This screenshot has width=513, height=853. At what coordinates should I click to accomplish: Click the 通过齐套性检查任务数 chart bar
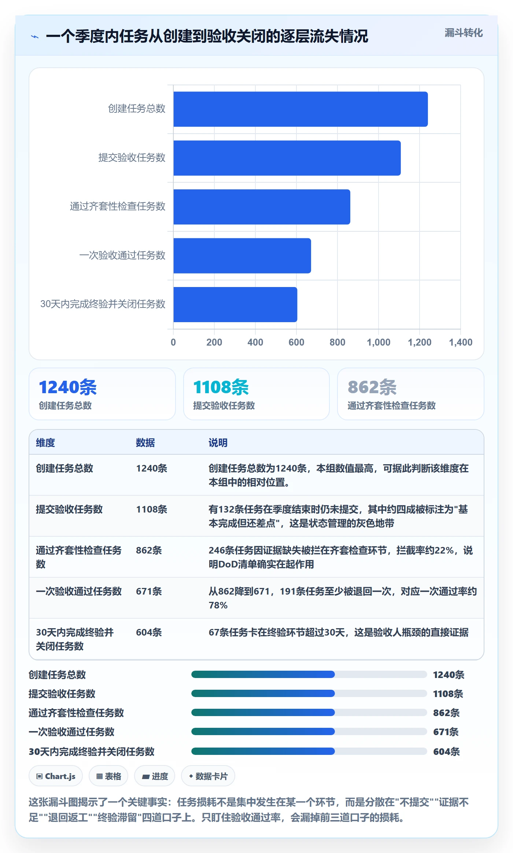click(262, 207)
